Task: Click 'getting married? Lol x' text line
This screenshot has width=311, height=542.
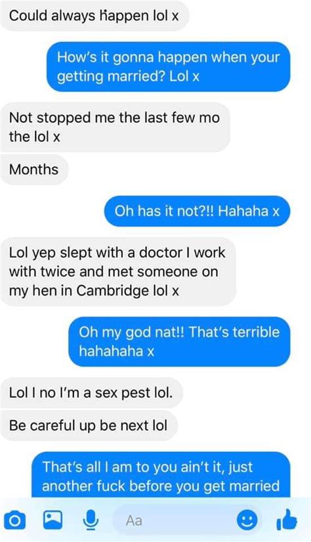Action: (x=128, y=76)
